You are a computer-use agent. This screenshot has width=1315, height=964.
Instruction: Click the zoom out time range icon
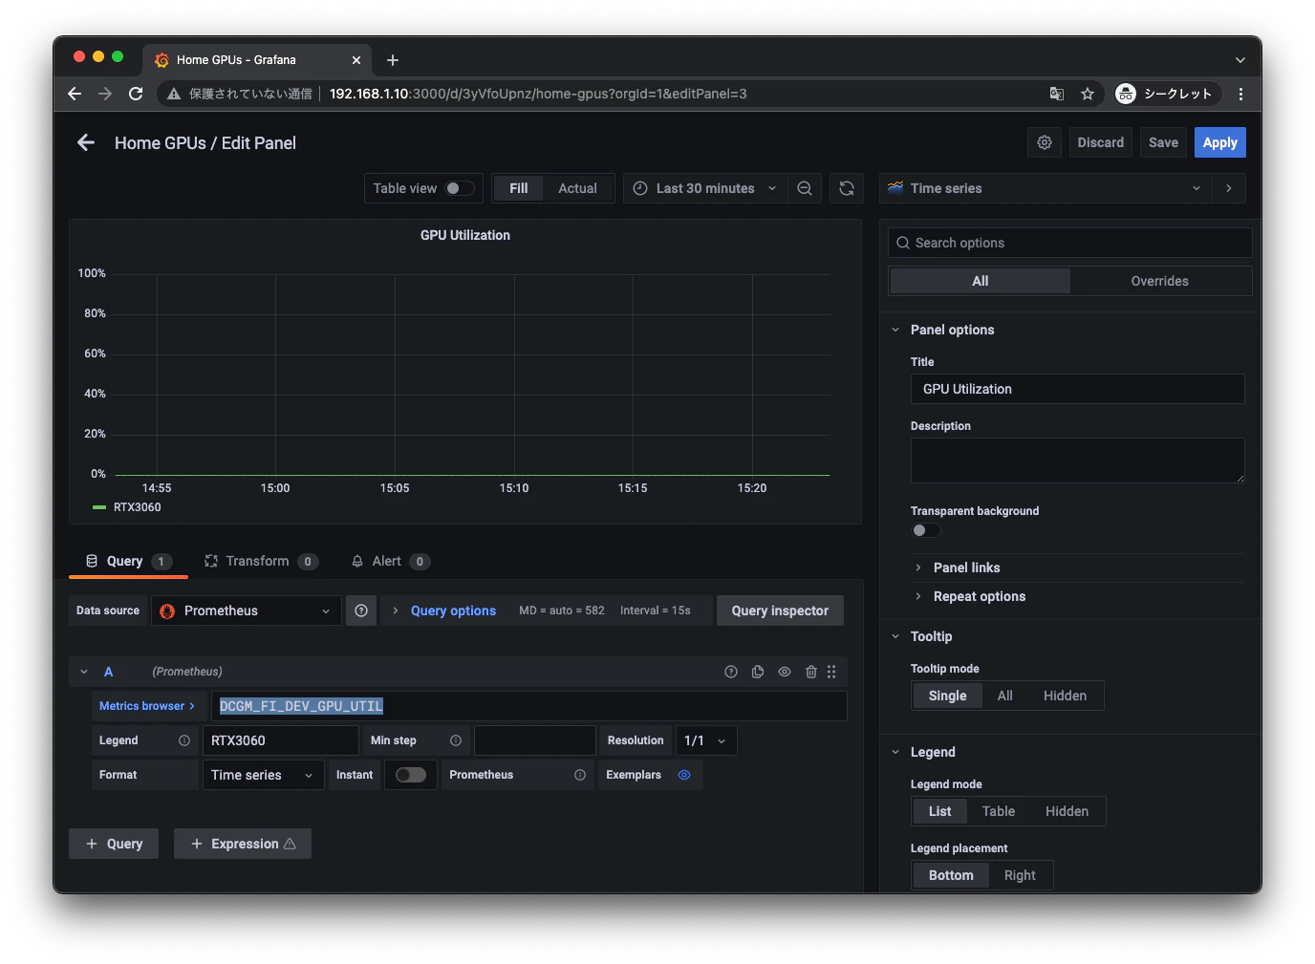coord(805,188)
